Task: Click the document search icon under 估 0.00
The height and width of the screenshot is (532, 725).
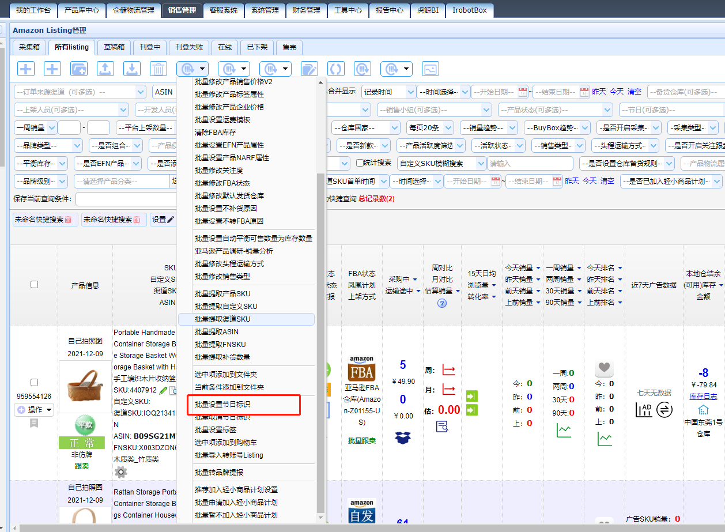Action: (x=442, y=427)
